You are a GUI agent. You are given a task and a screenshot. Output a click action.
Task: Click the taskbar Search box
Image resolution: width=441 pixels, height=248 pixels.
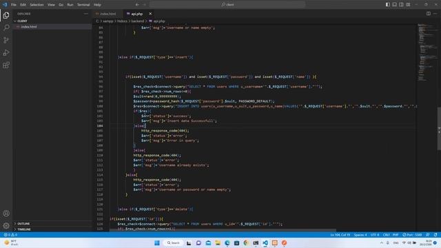click(x=173, y=243)
